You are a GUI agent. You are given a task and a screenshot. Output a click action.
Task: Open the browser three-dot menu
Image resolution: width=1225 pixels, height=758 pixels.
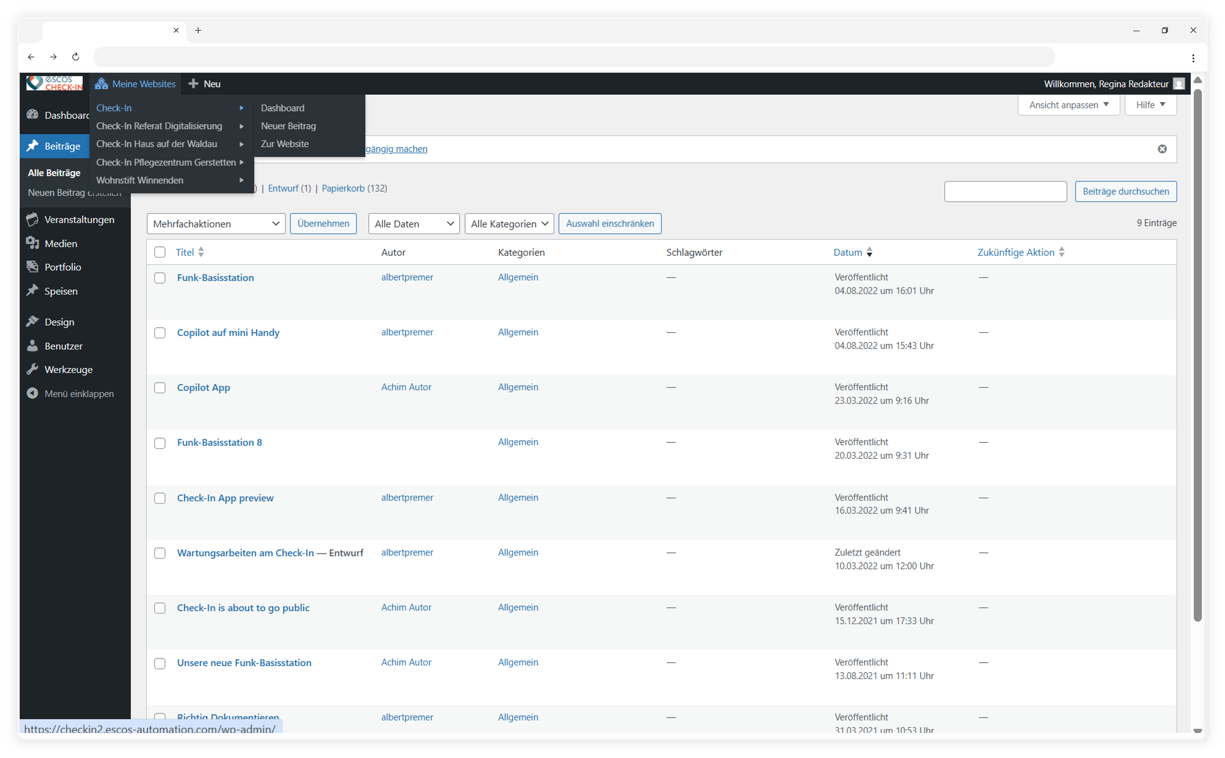coord(1193,58)
